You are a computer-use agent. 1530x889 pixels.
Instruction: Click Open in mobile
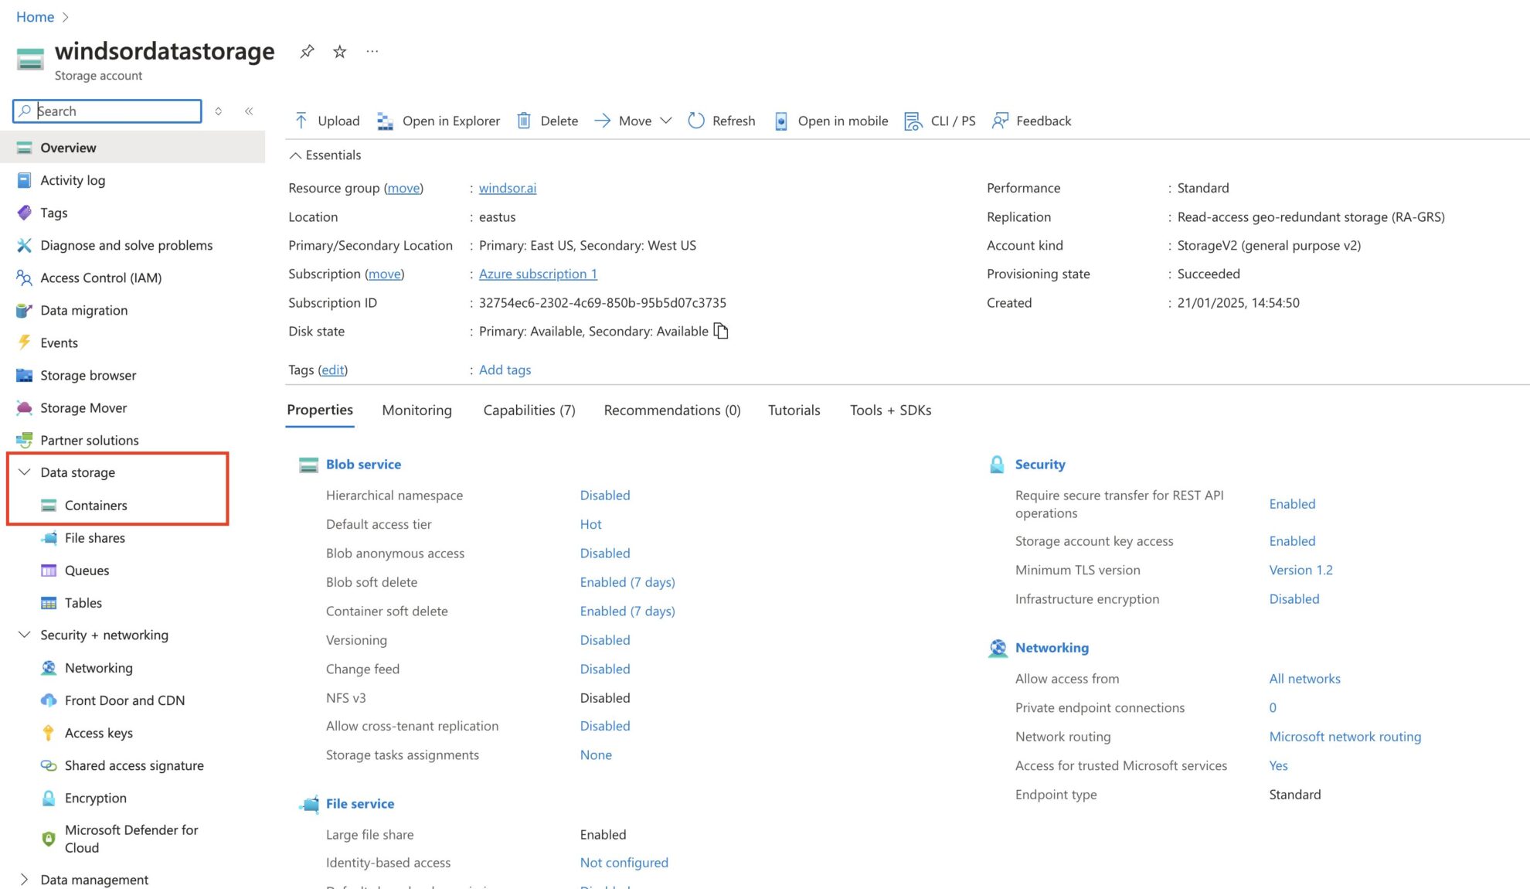831,121
